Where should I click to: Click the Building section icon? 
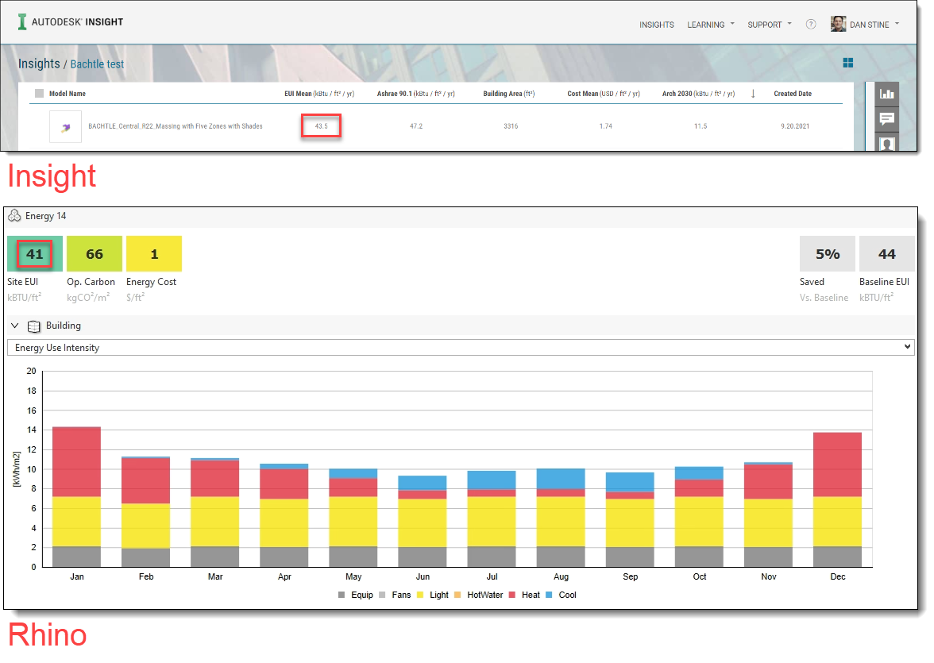[x=34, y=326]
